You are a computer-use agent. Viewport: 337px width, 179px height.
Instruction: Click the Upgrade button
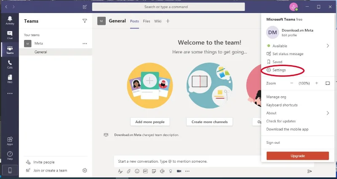(298, 156)
